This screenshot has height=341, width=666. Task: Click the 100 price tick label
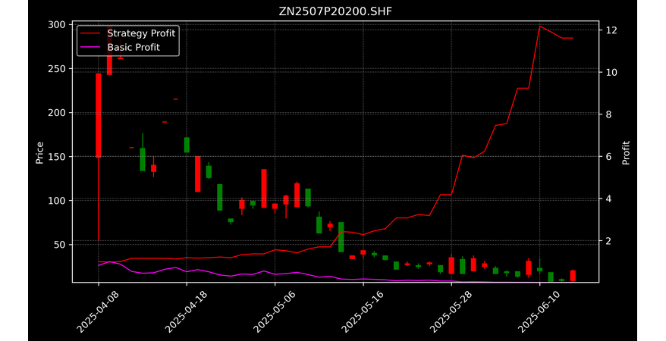coord(58,201)
